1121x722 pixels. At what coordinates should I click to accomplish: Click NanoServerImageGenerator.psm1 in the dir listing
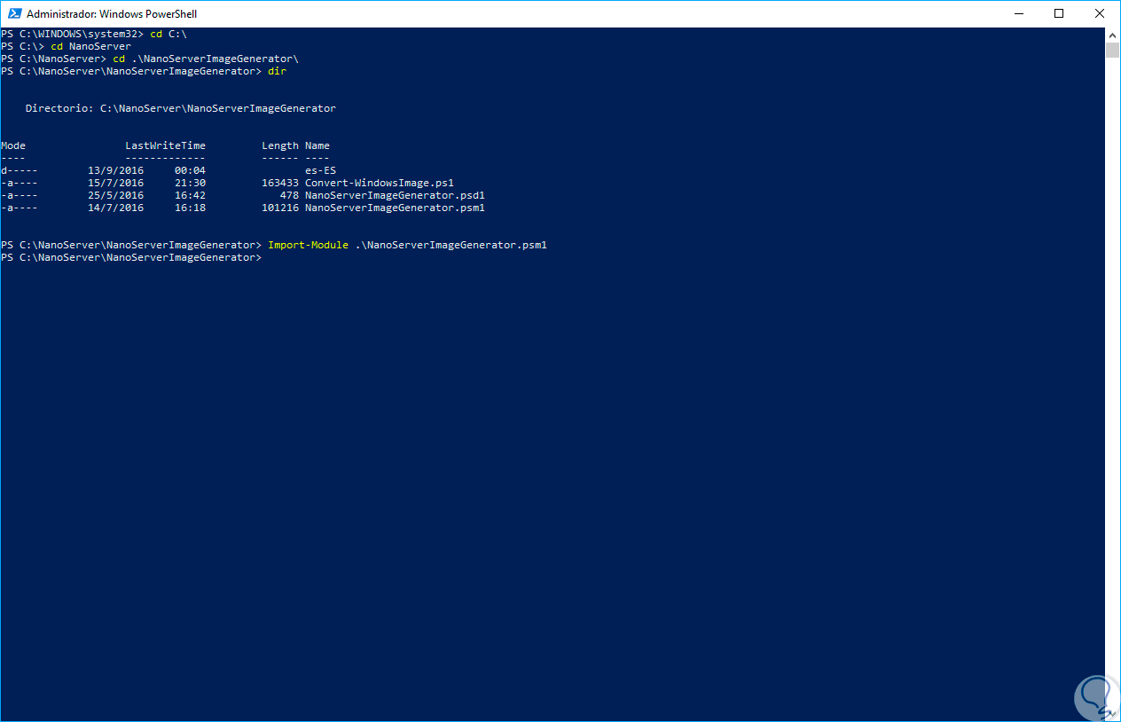(x=395, y=208)
